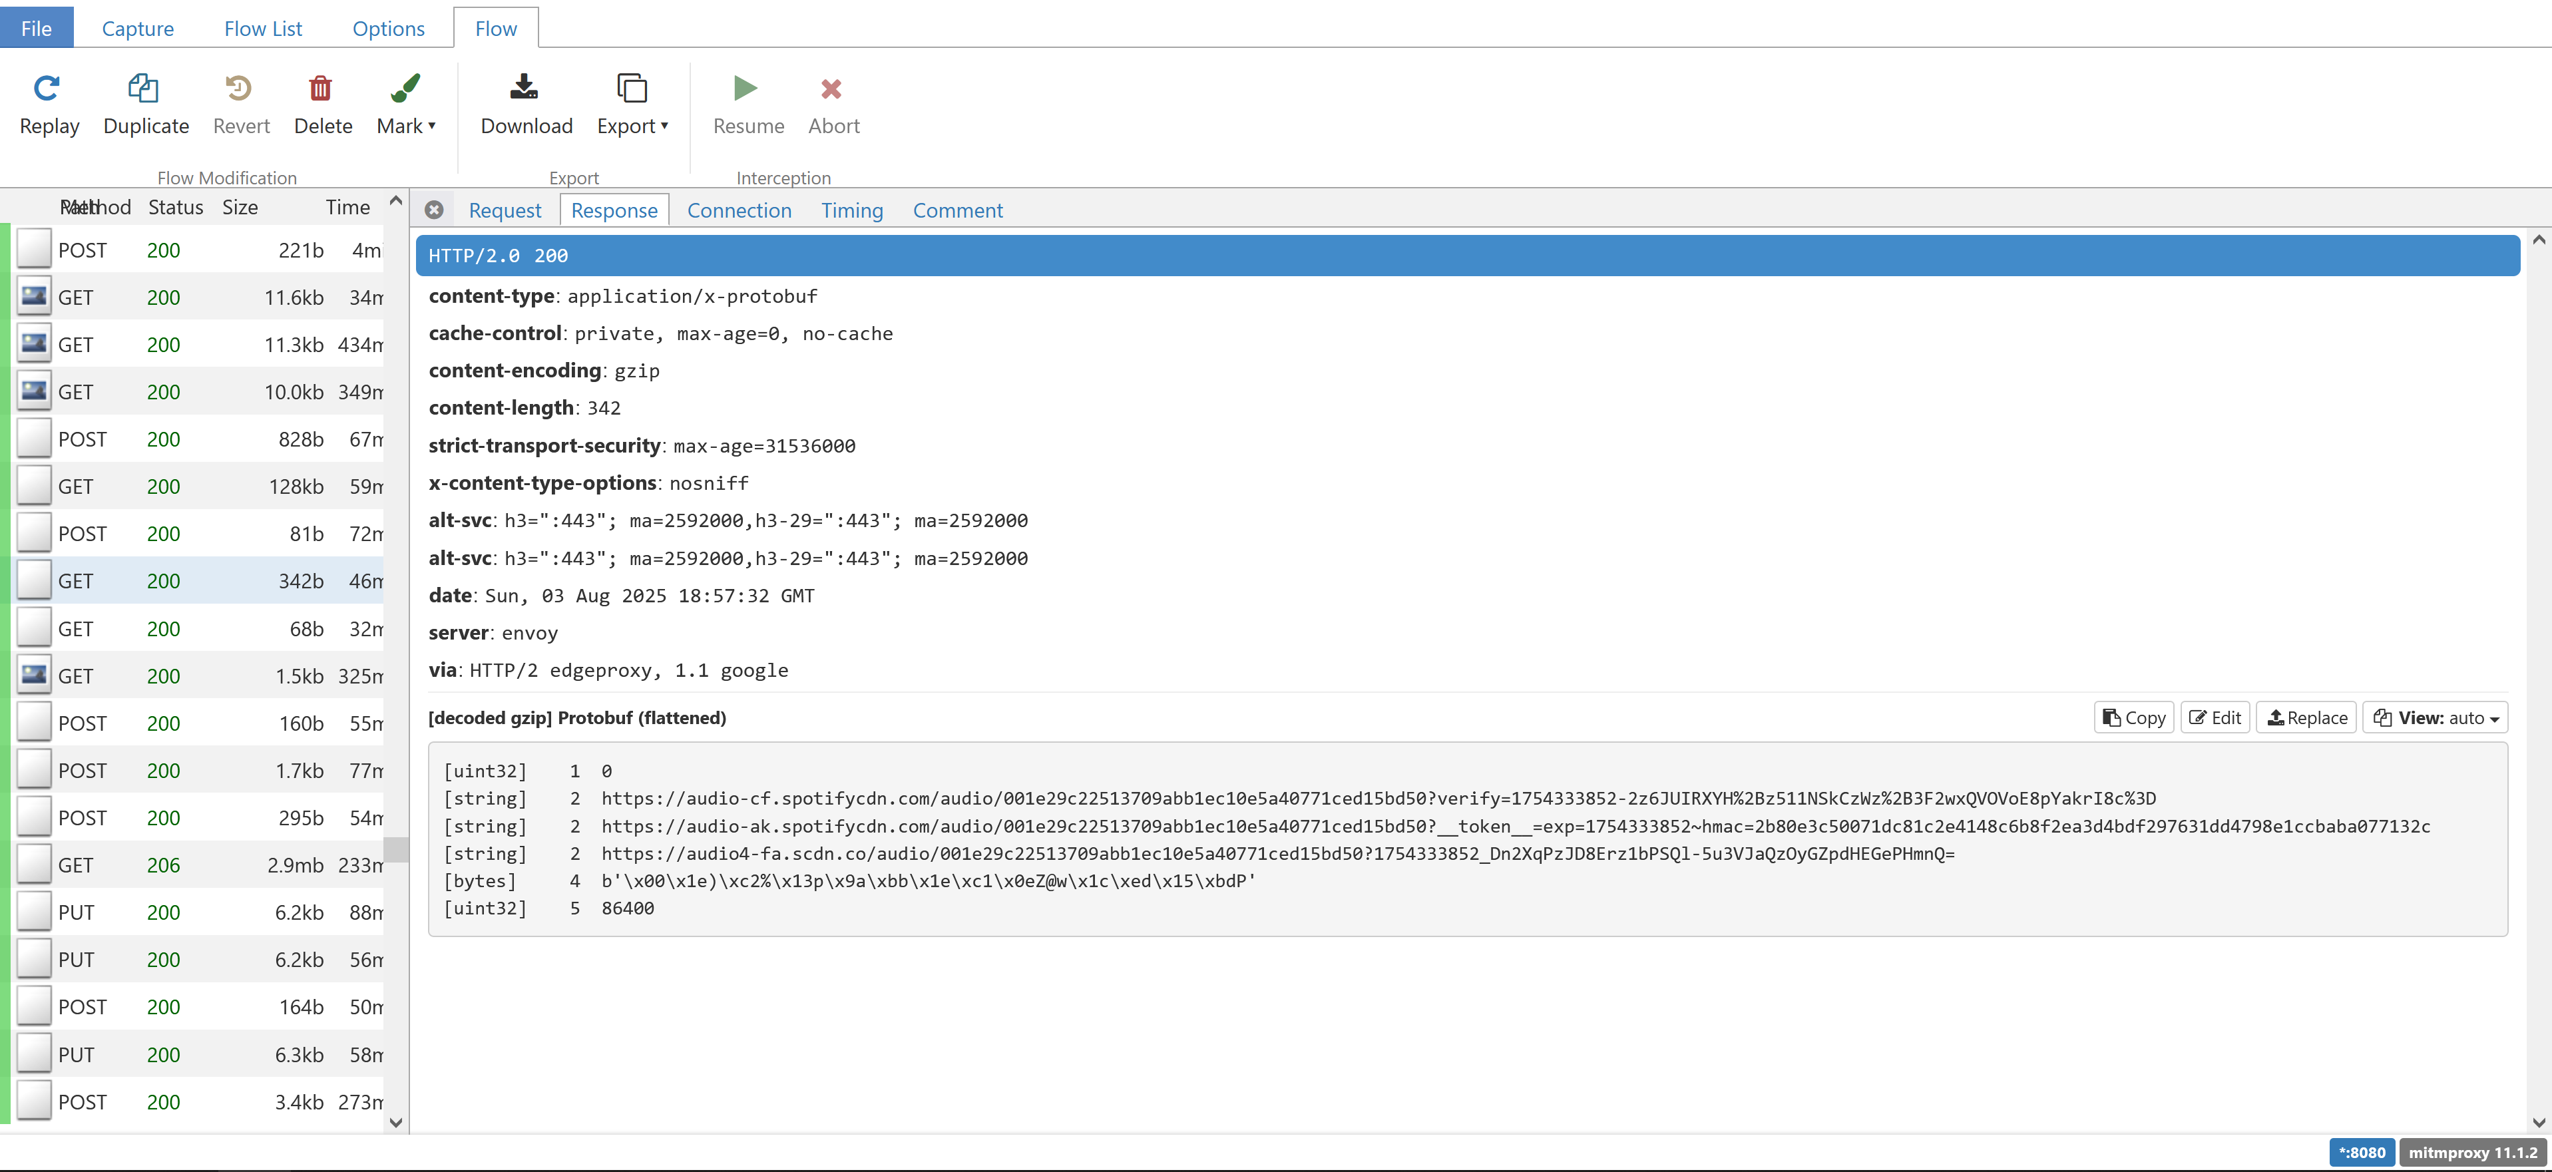Open the Request tab
The width and height of the screenshot is (2552, 1172).
[x=505, y=210]
